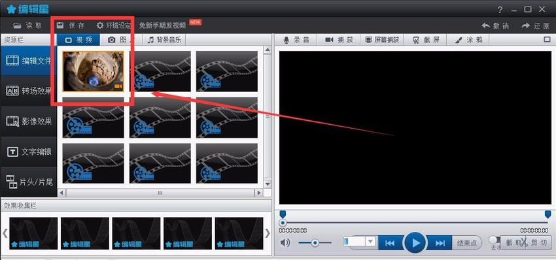Toggle the 去水印 watermark switch
This screenshot has width=556, height=260.
pyautogui.click(x=495, y=240)
